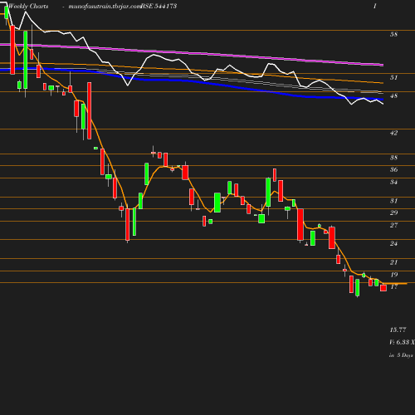415x415 pixels.
Task: Select the price axis label 17
Action: coord(393,286)
